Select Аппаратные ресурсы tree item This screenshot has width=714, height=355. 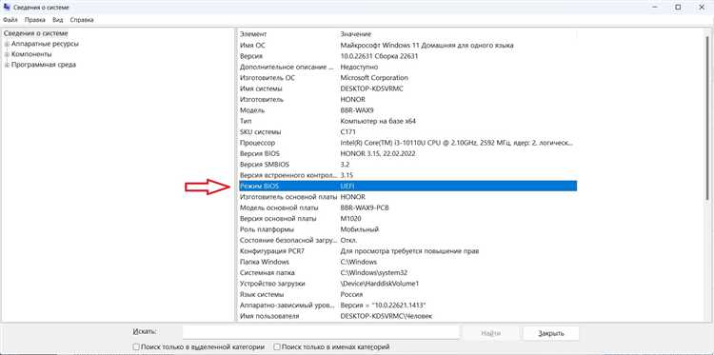point(45,44)
